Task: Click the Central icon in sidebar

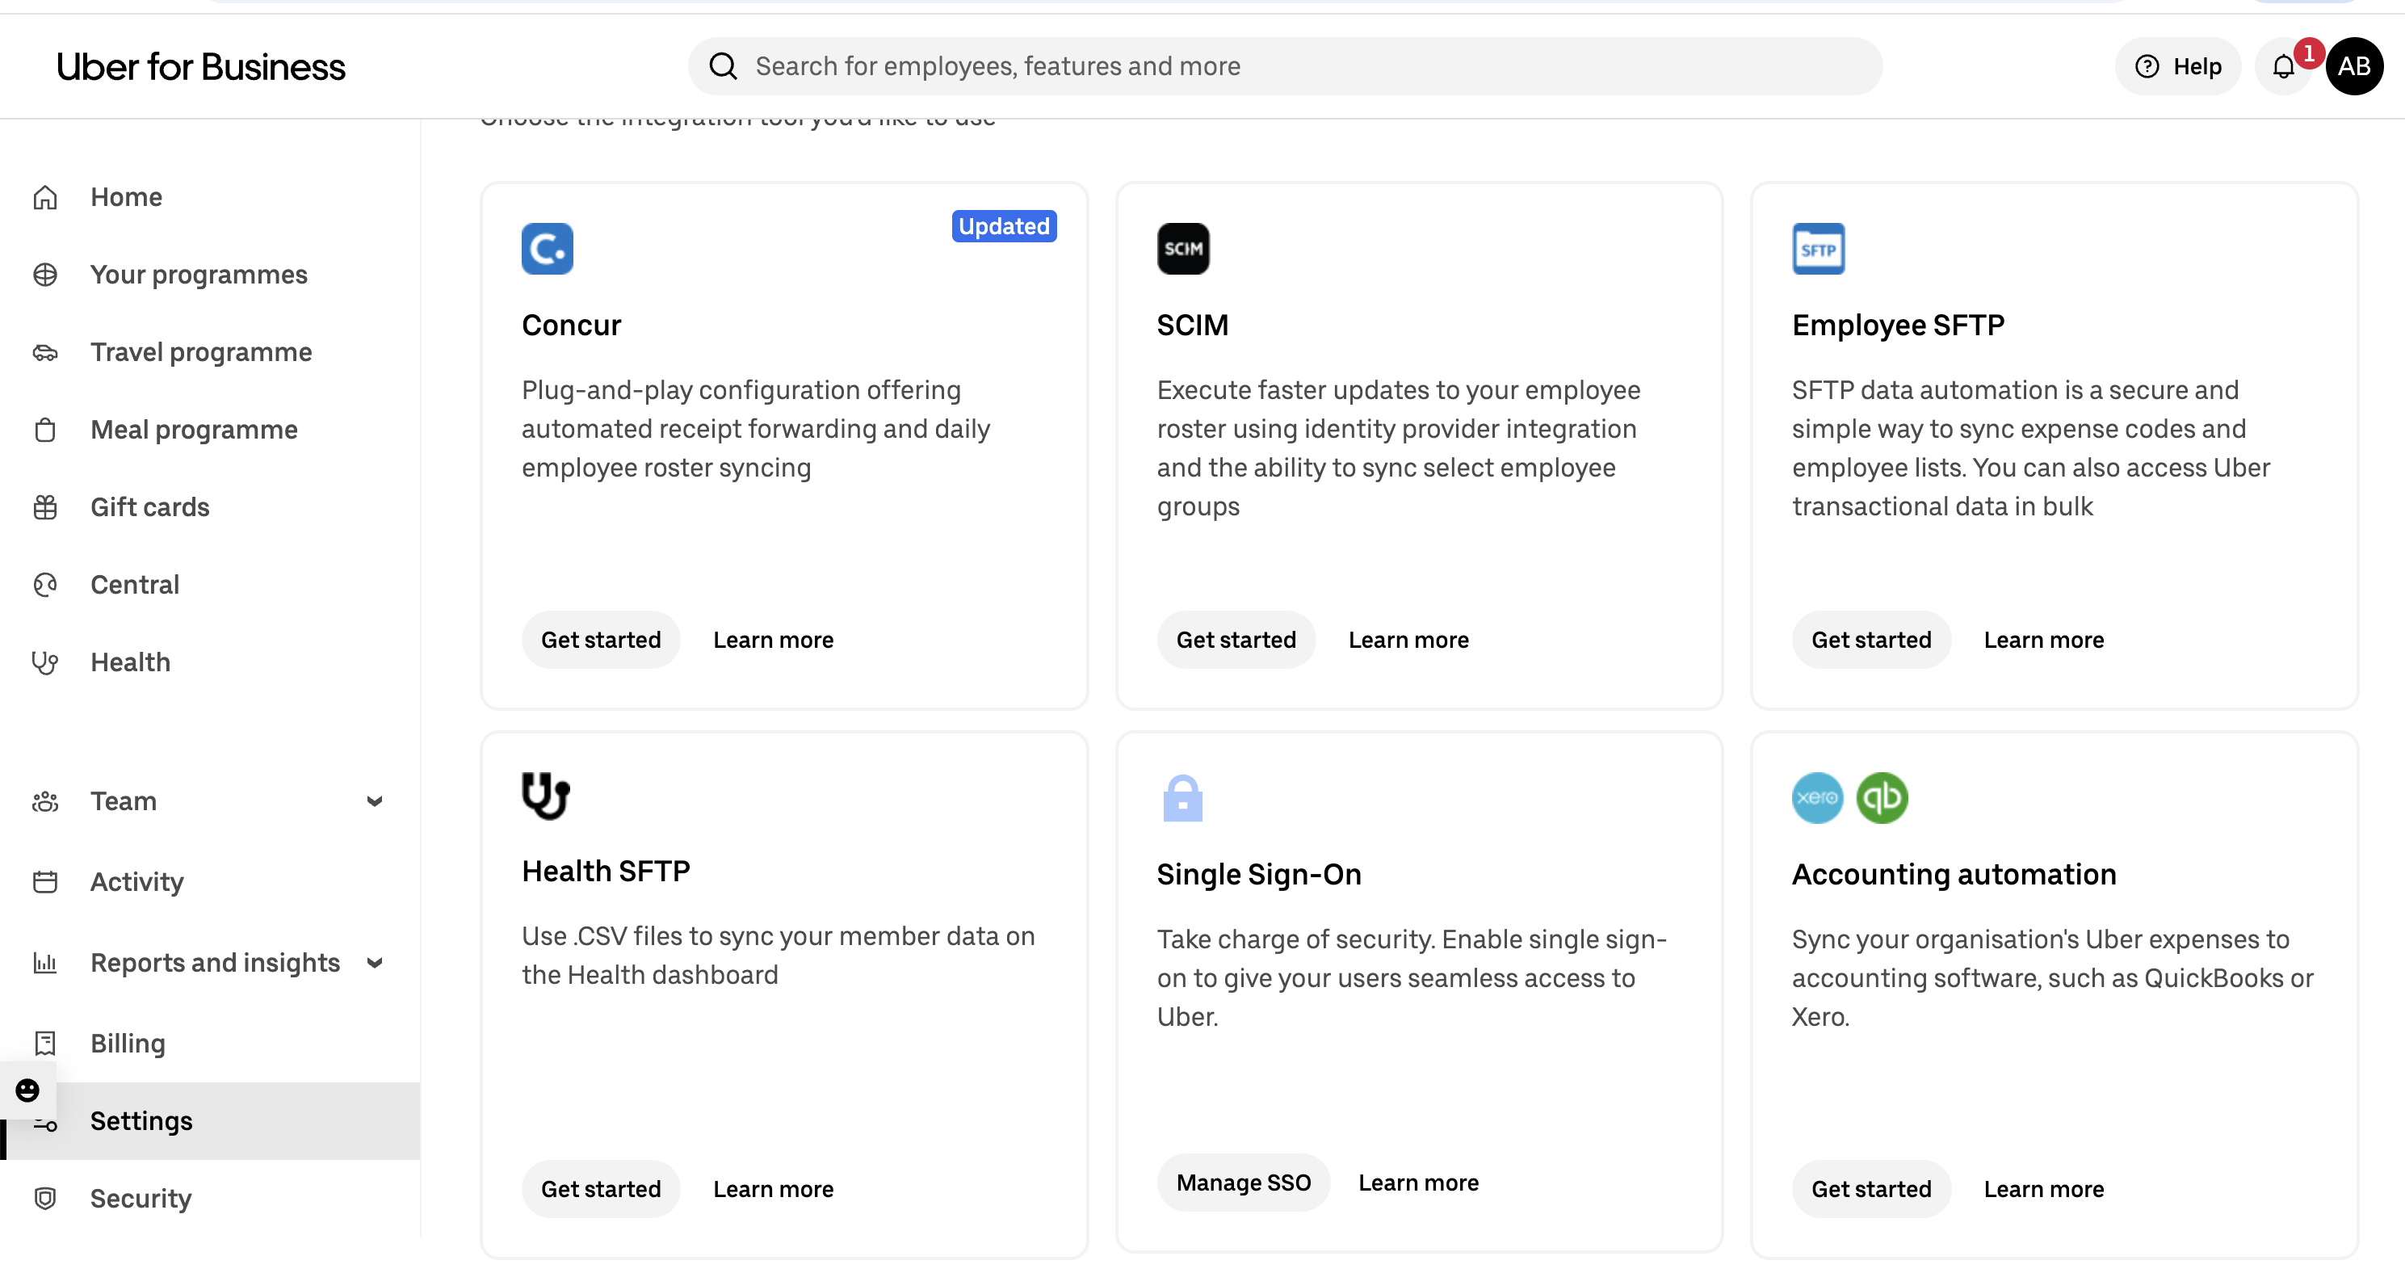Action: pos(44,585)
